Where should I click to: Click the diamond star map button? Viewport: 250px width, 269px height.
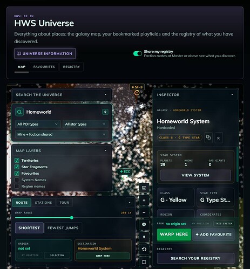tap(144, 237)
